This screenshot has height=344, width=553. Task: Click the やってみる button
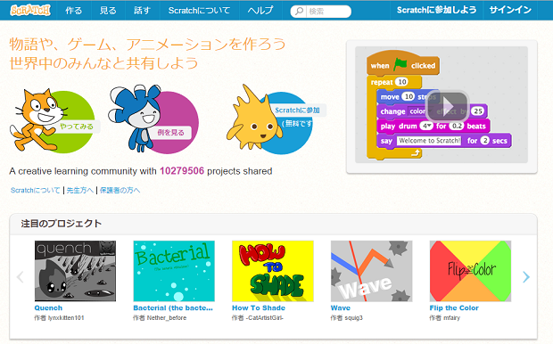point(77,127)
